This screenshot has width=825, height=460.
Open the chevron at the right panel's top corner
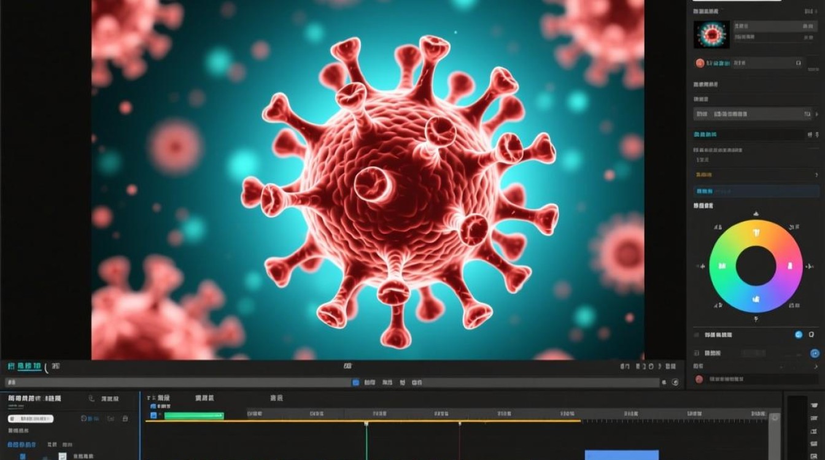click(816, 11)
